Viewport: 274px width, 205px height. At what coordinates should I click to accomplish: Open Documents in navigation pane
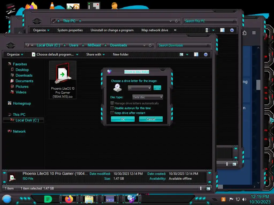tap(24, 81)
